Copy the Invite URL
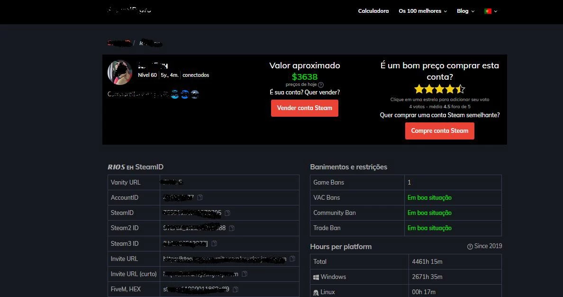563x297 pixels. tap(292, 259)
